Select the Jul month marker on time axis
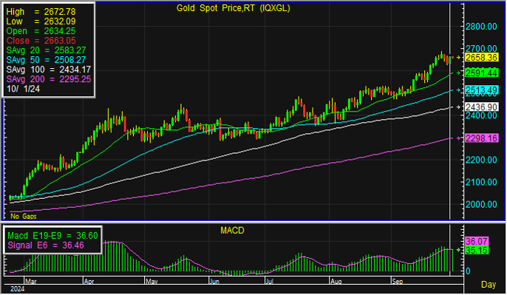 (x=269, y=281)
